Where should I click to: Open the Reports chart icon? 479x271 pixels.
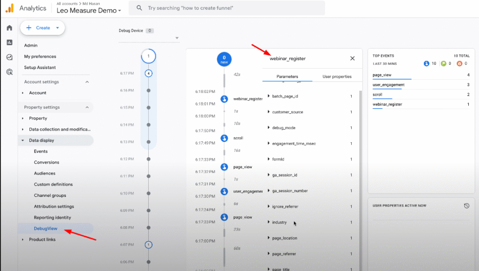coord(9,42)
